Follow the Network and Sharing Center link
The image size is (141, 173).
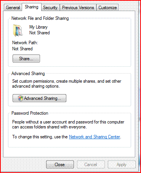95,137
